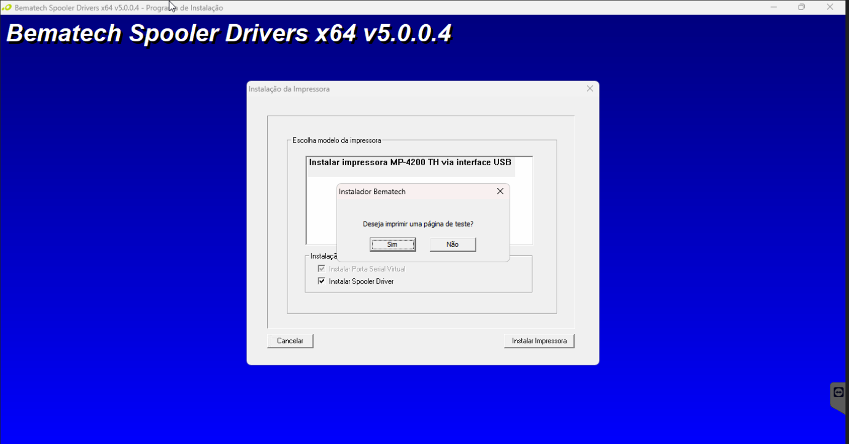
Task: Close the Instalação da Impressora window
Action: click(590, 89)
